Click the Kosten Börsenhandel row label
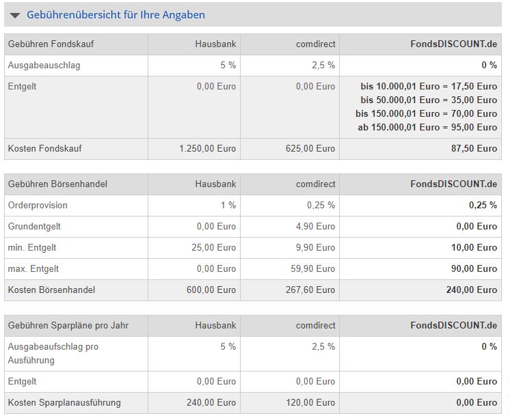The height and width of the screenshot is (420, 508). 51,290
